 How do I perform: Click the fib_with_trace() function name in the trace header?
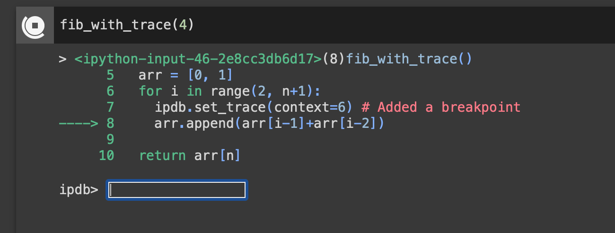409,60
